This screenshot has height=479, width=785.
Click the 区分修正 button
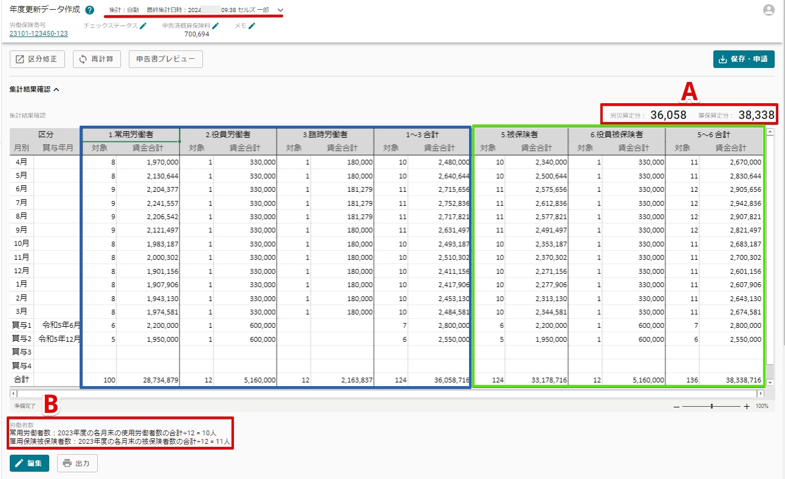point(38,59)
